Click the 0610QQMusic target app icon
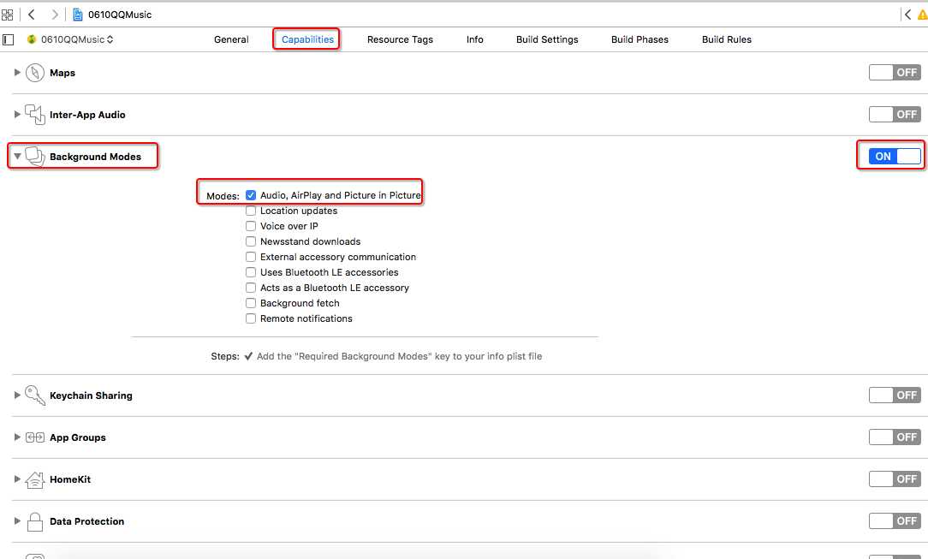This screenshot has height=559, width=928. coord(32,39)
